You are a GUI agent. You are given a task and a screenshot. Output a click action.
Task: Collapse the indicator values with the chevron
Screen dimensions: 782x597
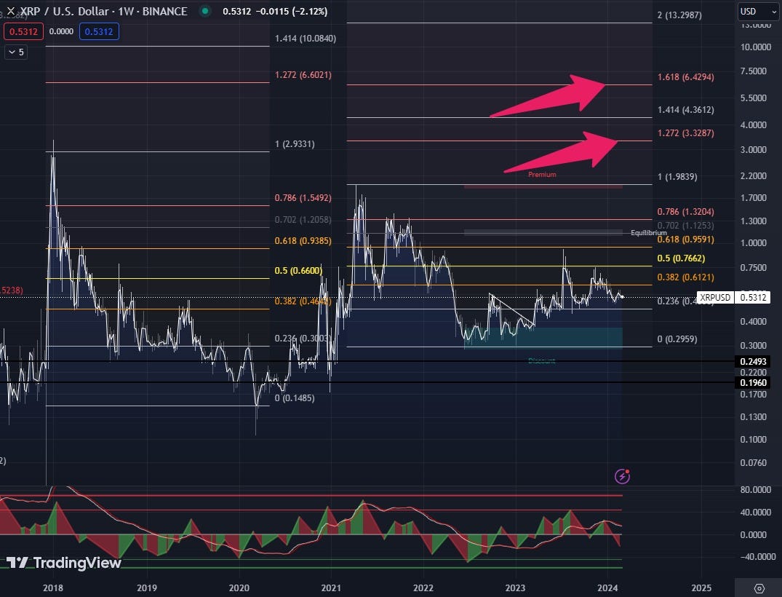click(x=15, y=52)
